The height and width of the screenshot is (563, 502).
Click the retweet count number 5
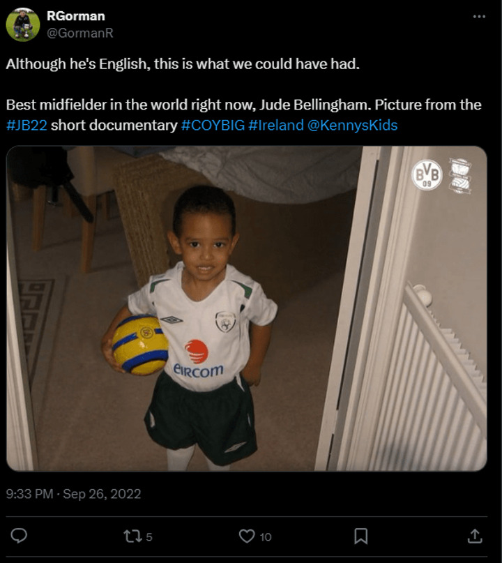149,536
